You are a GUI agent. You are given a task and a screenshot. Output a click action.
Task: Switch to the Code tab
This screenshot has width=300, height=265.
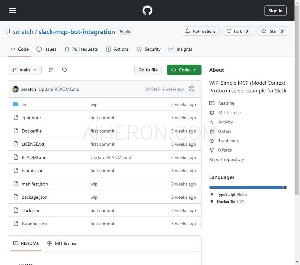pyautogui.click(x=19, y=49)
